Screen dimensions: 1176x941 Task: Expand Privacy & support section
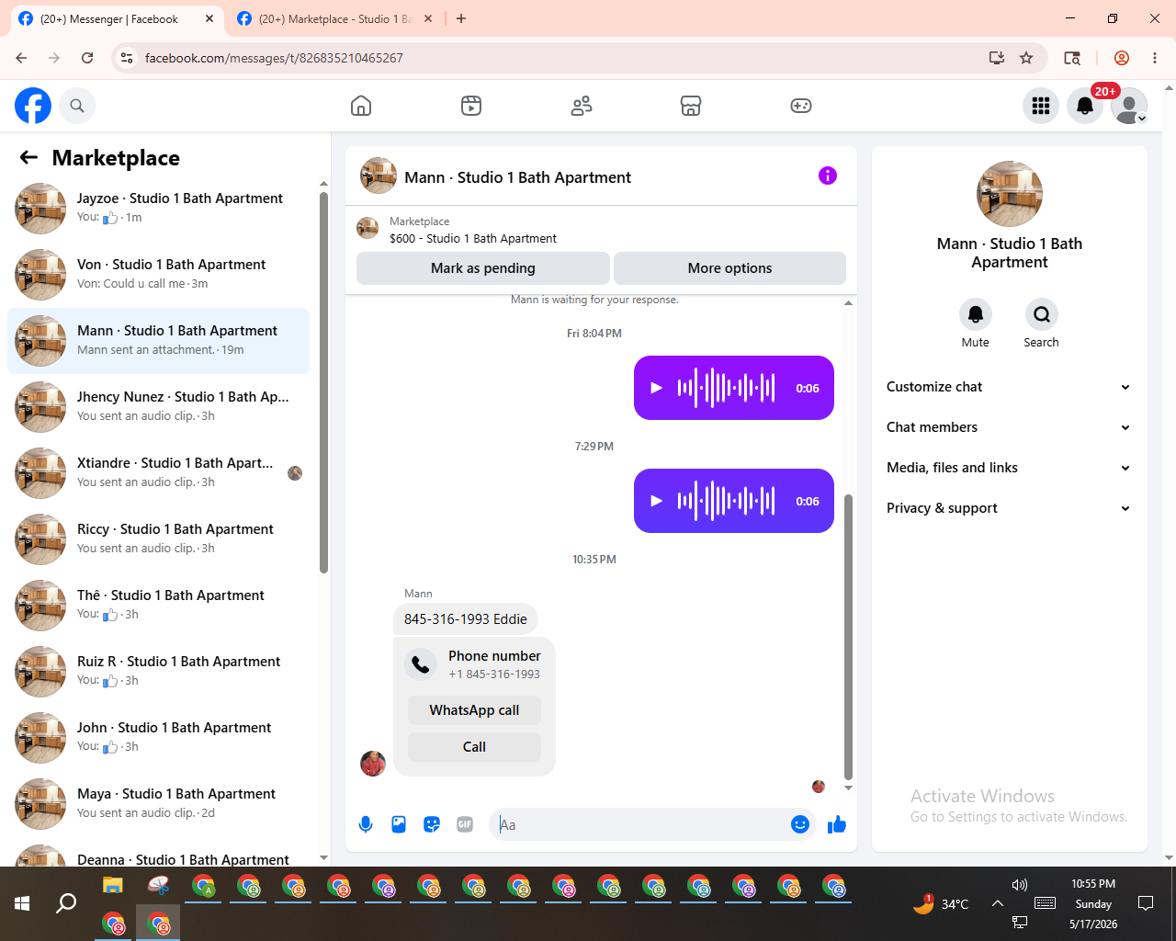click(1009, 508)
